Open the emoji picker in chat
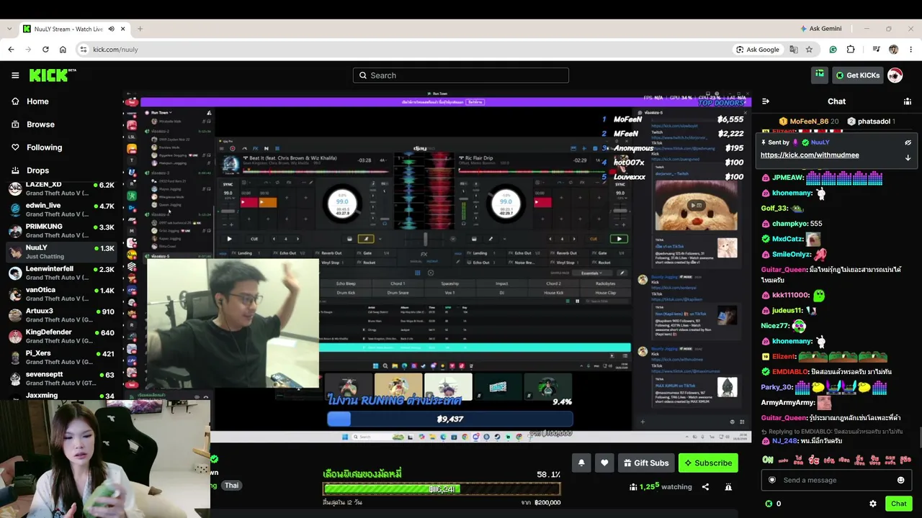This screenshot has width=922, height=518. (x=900, y=480)
